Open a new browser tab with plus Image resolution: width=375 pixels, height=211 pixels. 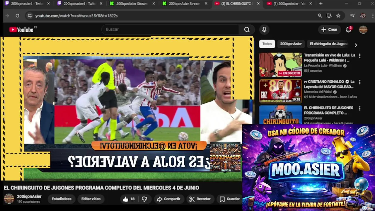[x=321, y=4]
